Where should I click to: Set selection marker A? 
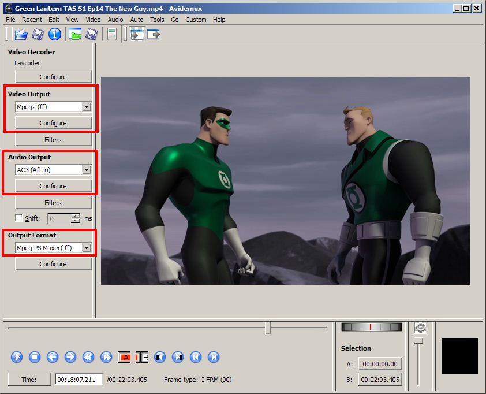pyautogui.click(x=124, y=357)
